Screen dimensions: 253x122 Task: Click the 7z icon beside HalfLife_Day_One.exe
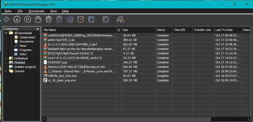coord(45,76)
